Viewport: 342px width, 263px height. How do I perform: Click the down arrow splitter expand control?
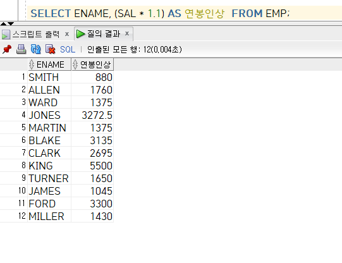tap(11, 23)
